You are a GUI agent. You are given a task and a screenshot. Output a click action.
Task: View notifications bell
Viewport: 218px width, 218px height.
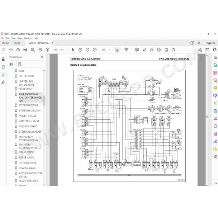(199, 43)
